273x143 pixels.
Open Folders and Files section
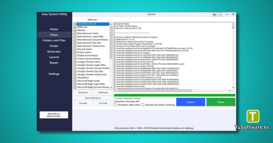(x=54, y=40)
